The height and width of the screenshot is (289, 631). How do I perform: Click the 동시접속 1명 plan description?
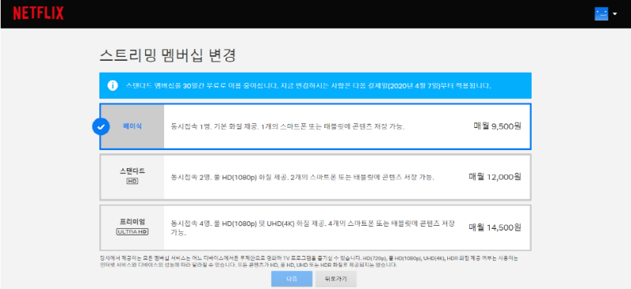tap(288, 126)
